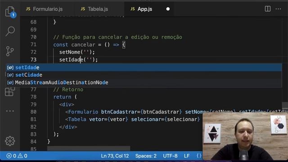Click the return keyword on line 78

62,97
